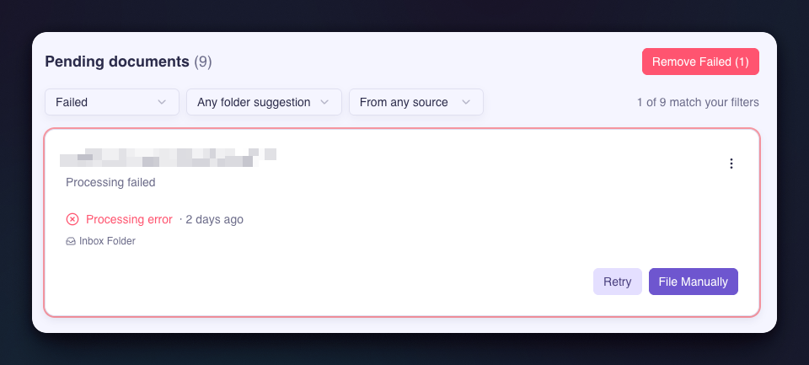Select the Inbox Folder label
Image resolution: width=809 pixels, height=365 pixels.
pyautogui.click(x=107, y=241)
